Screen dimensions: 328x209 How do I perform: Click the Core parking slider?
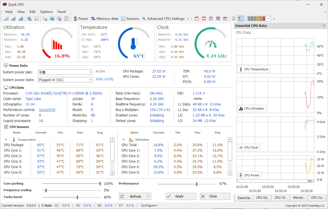pos(71,183)
